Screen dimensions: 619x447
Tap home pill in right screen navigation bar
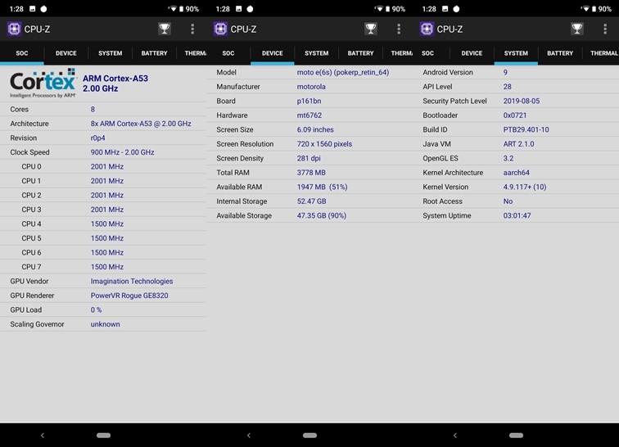click(x=516, y=436)
